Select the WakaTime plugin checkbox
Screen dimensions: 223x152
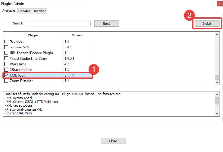pyautogui.click(x=6, y=64)
